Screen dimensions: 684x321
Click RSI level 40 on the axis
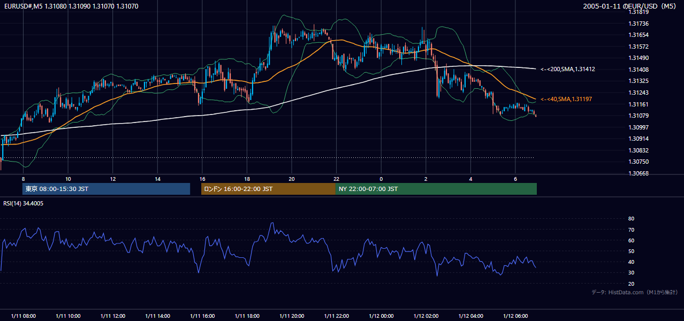(x=631, y=262)
